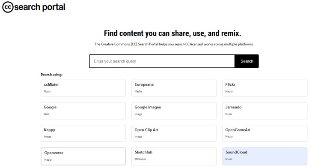
Task: Click the 'Find content you can share' heading
Action: point(172,33)
